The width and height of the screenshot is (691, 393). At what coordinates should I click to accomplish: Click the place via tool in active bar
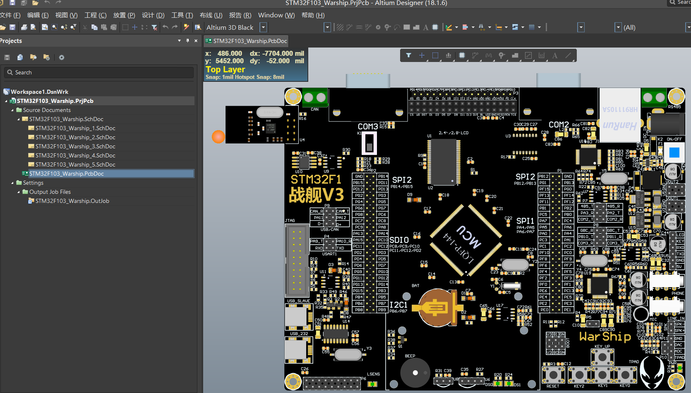click(501, 55)
